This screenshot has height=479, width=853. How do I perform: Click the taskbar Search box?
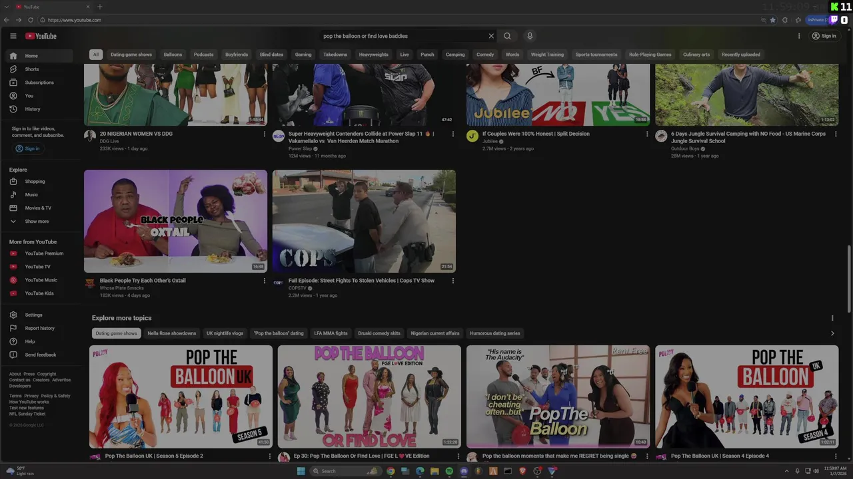pos(344,471)
